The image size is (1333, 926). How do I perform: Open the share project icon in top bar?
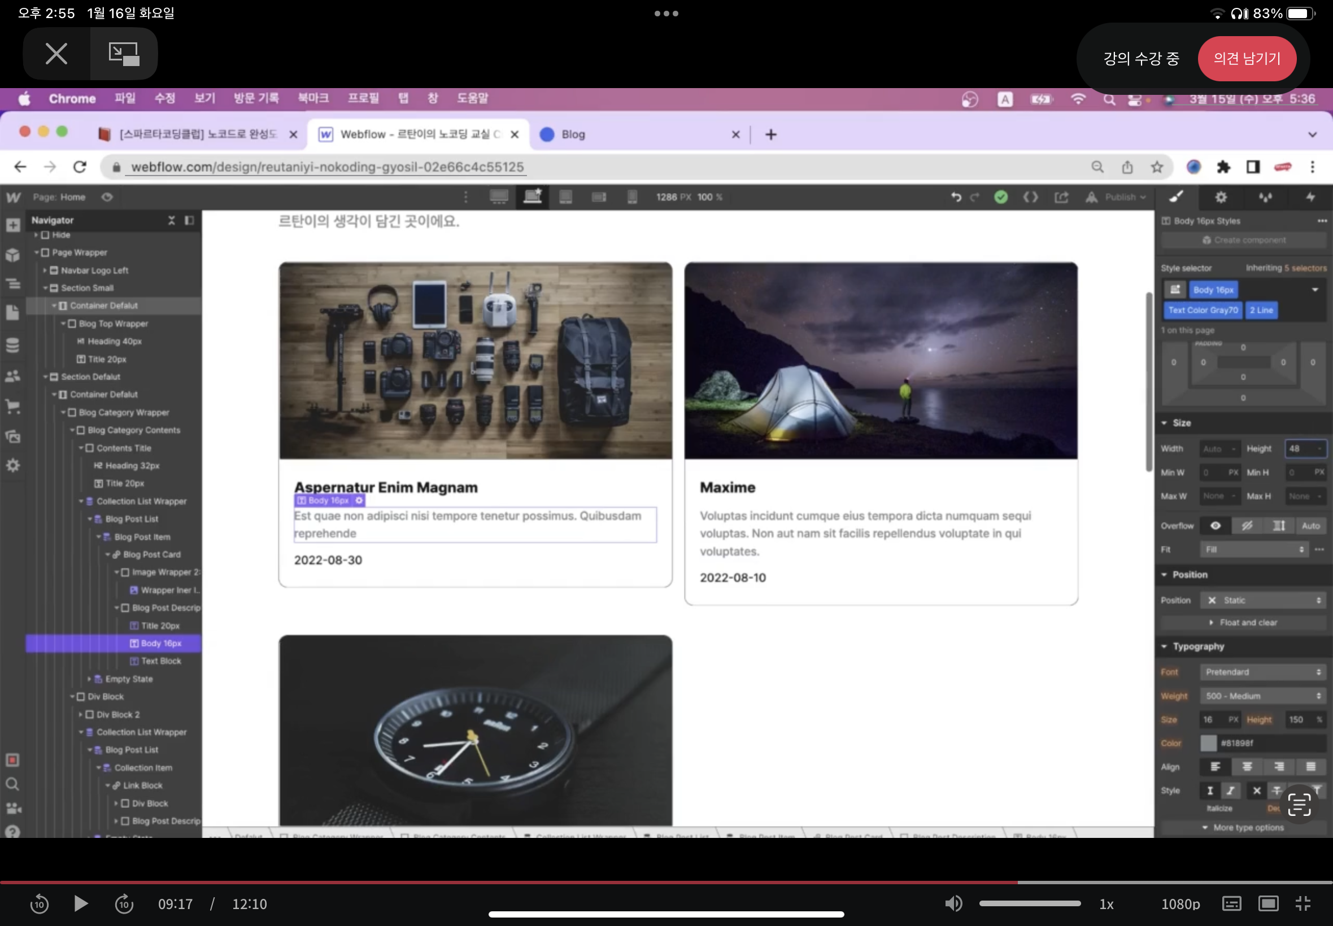tap(1061, 197)
